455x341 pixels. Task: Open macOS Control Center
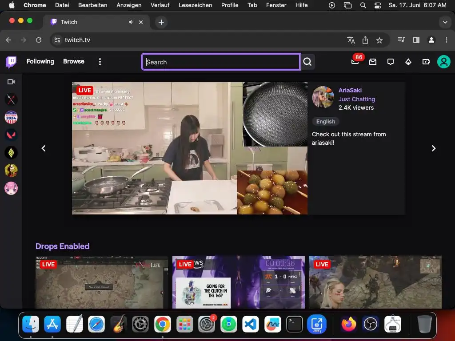coord(378,5)
